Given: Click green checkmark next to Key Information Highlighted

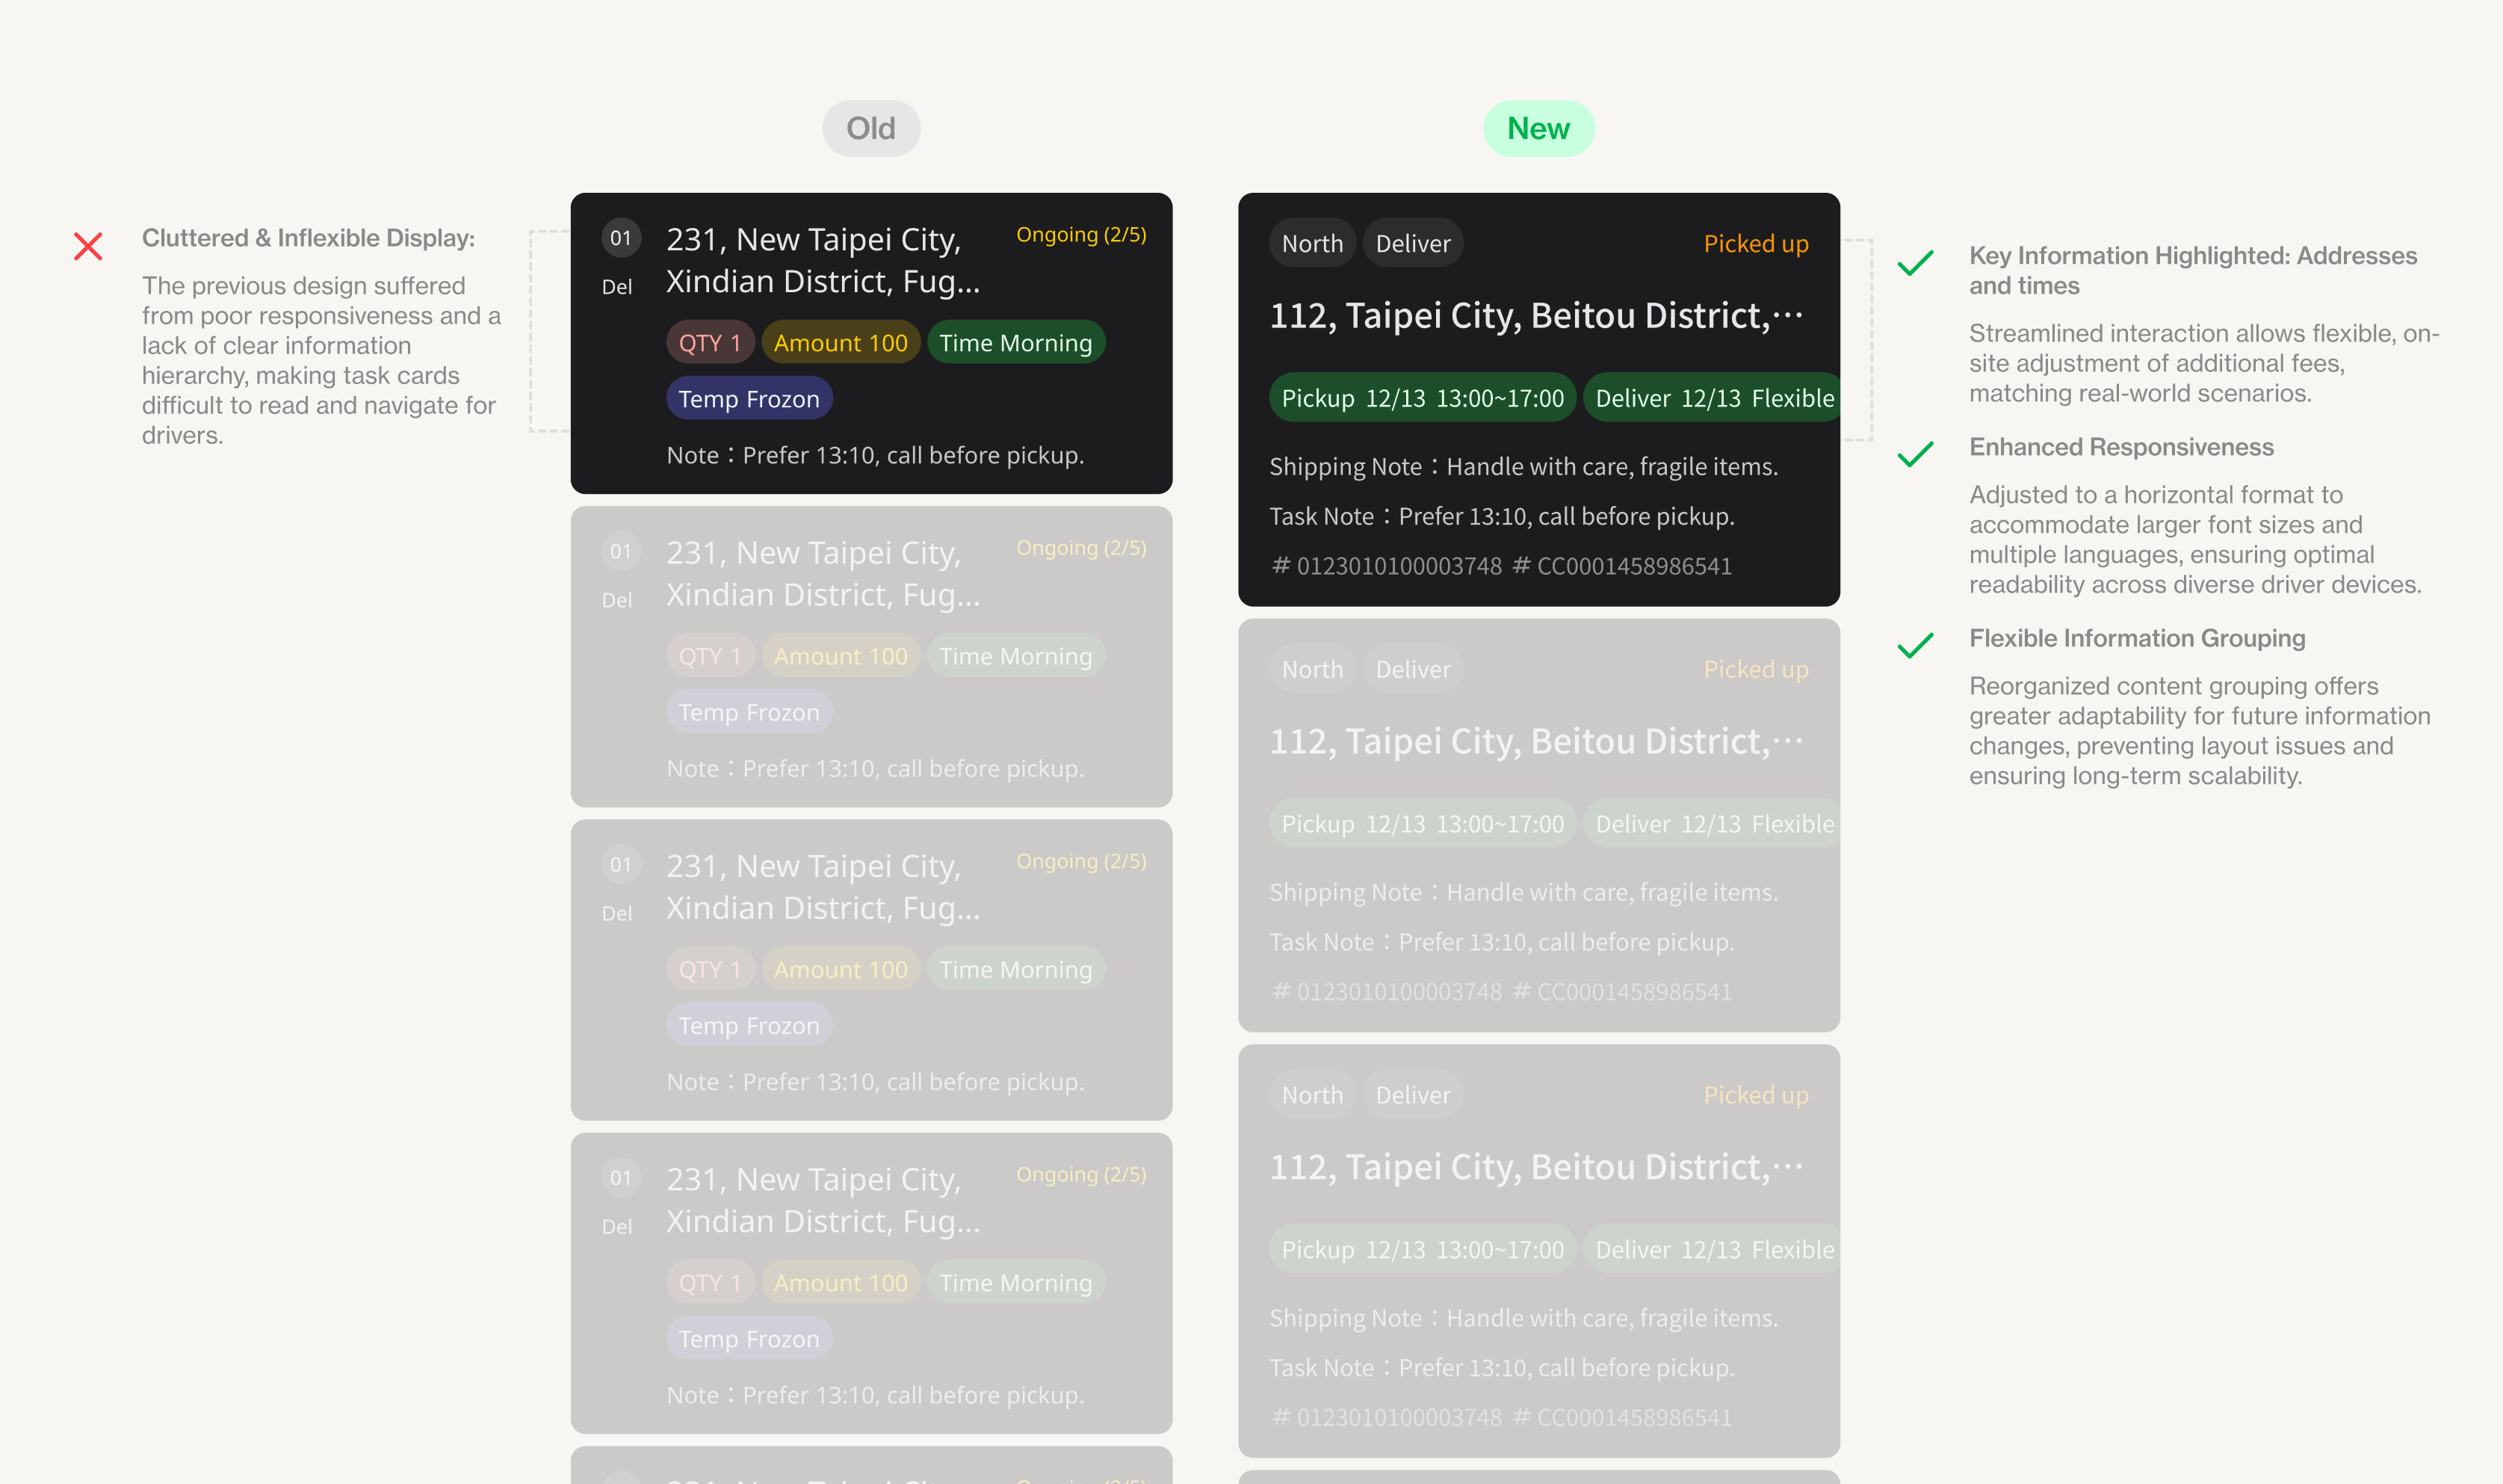Looking at the screenshot, I should click(1915, 263).
